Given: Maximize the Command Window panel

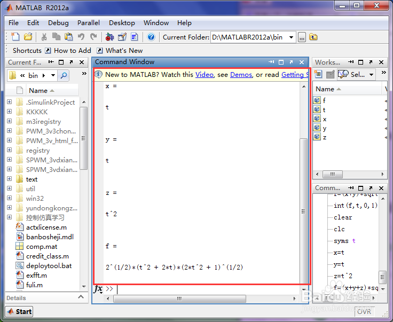Looking at the screenshot, I should (281, 62).
